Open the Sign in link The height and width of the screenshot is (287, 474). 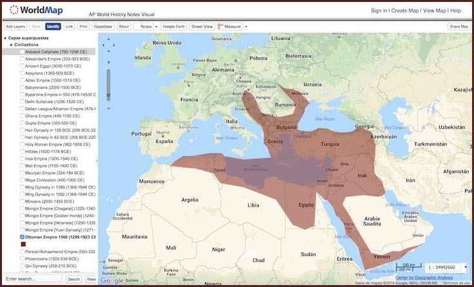click(x=379, y=11)
